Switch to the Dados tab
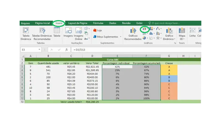 pos(113,23)
